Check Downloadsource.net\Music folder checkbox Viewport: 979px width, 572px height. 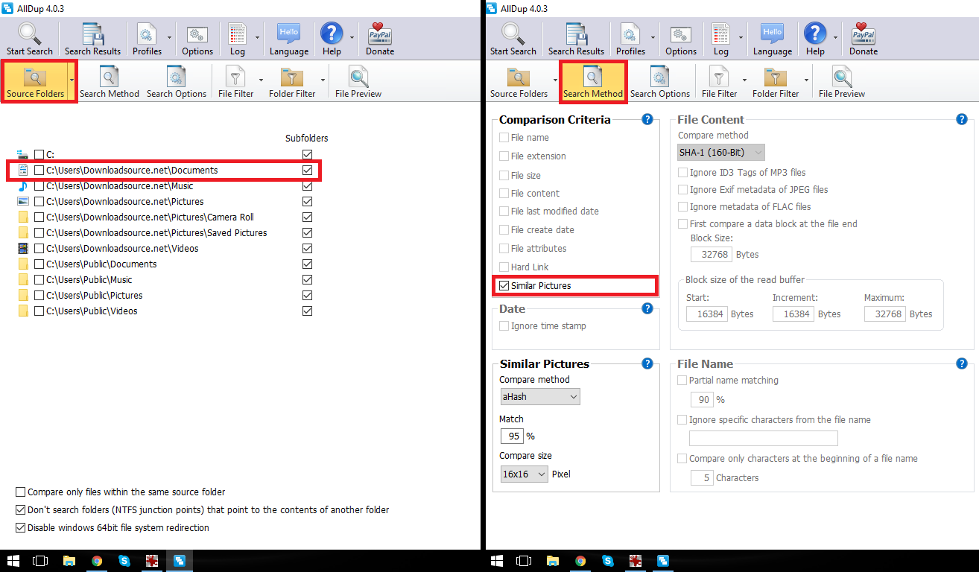pyautogui.click(x=39, y=186)
